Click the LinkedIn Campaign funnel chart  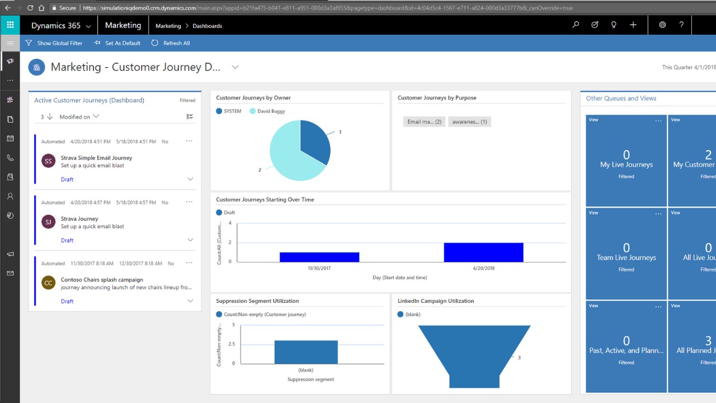tap(474, 357)
